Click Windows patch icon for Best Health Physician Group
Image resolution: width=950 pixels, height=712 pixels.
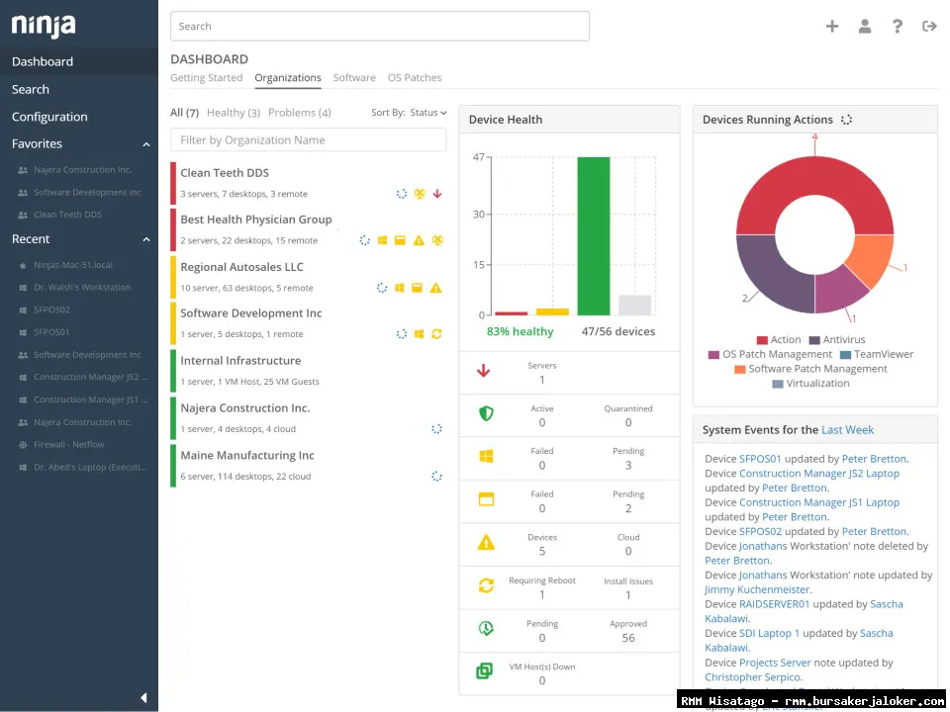(382, 240)
